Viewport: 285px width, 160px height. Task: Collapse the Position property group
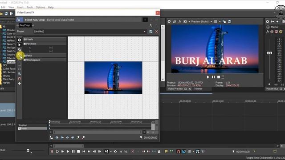pyautogui.click(x=24, y=44)
